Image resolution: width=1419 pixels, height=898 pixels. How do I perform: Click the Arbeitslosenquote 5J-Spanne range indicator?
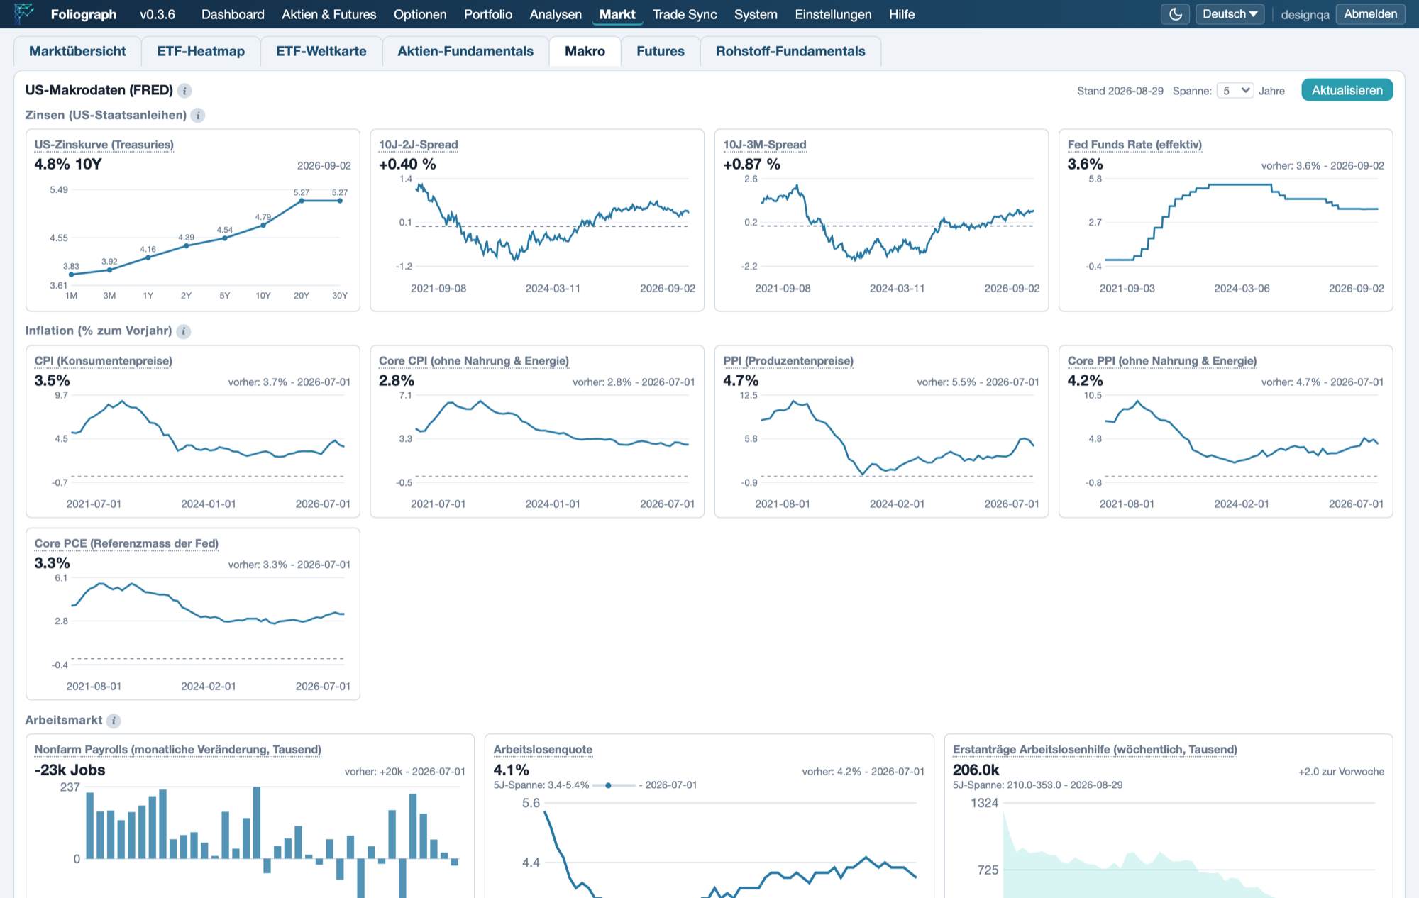pos(614,785)
